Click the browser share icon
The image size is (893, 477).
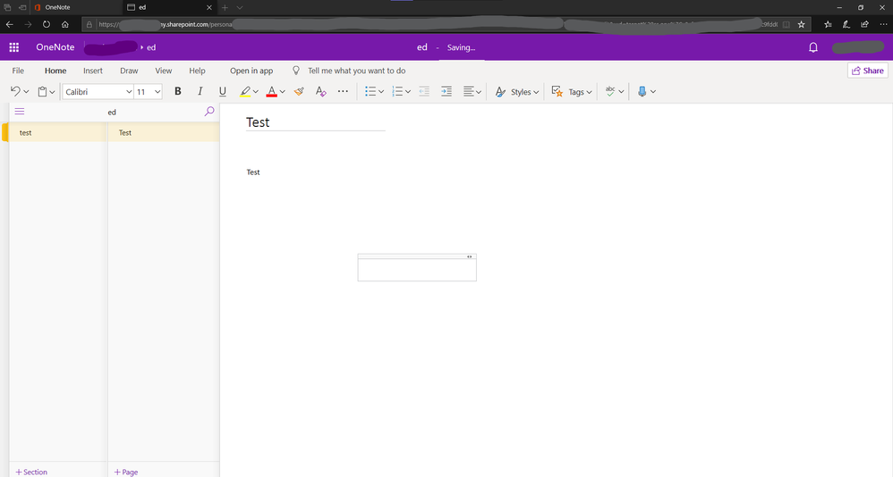point(864,24)
